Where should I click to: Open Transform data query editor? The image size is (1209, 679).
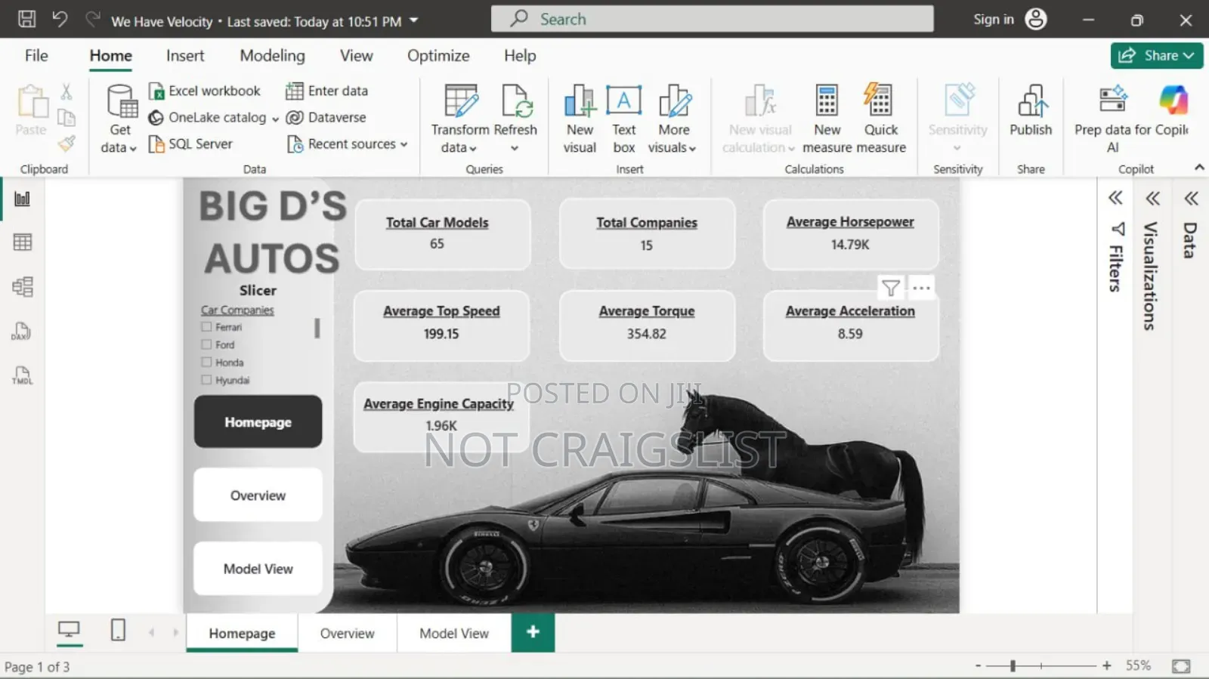pyautogui.click(x=460, y=119)
